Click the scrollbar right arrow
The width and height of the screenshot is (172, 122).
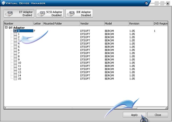[166, 108]
